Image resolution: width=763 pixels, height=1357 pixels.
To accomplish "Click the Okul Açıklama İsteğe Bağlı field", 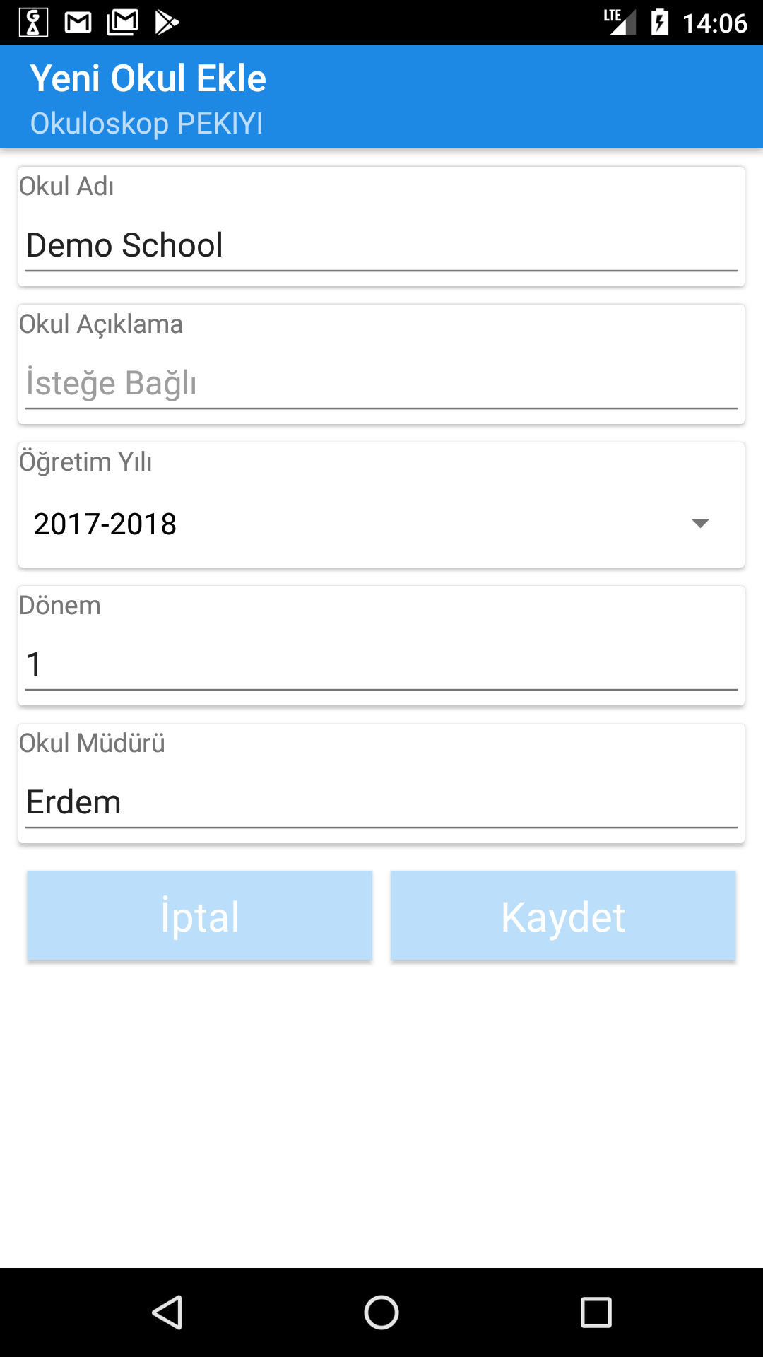I will click(381, 384).
